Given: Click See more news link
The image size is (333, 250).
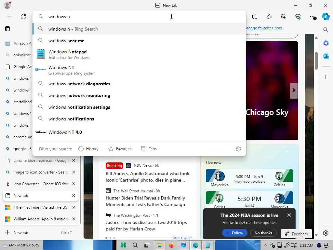Looking at the screenshot, I should tap(182, 237).
